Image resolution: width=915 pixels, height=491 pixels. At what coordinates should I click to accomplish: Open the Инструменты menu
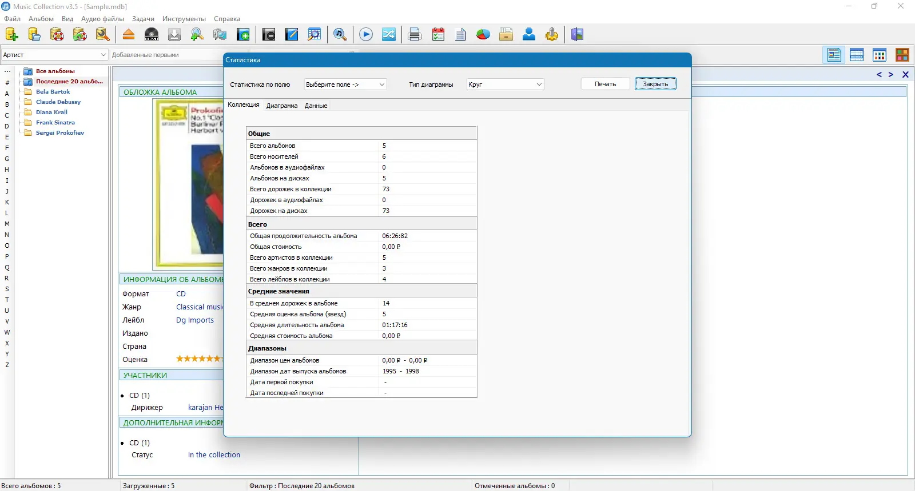[x=184, y=19]
